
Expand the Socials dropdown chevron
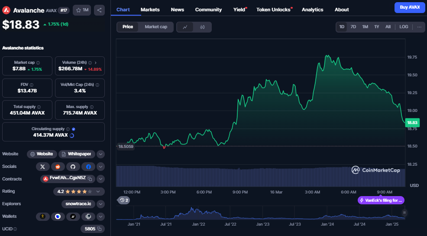[100, 167]
